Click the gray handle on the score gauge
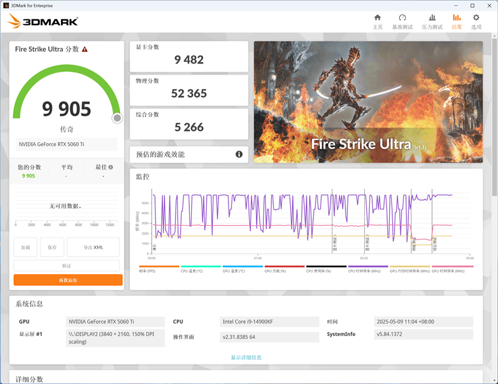 pos(116,118)
